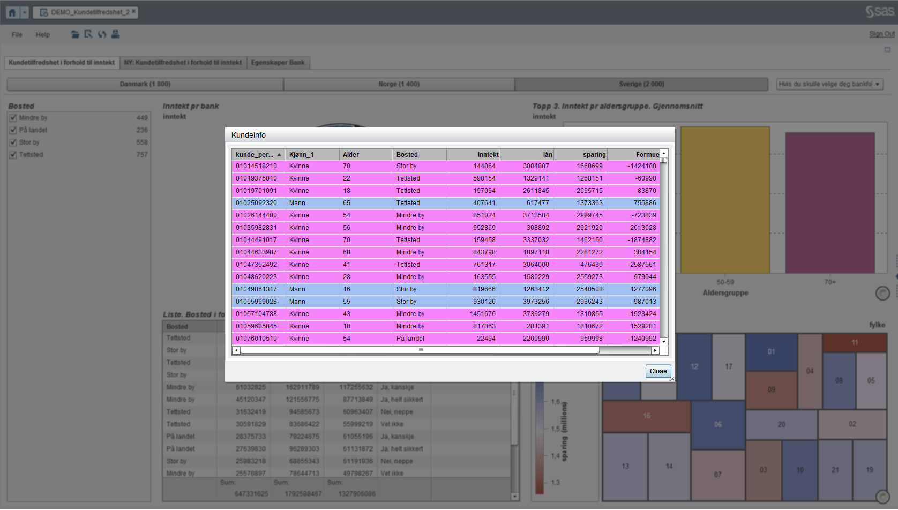898x510 pixels.
Task: Click the Bosted list column header
Action: tap(189, 326)
